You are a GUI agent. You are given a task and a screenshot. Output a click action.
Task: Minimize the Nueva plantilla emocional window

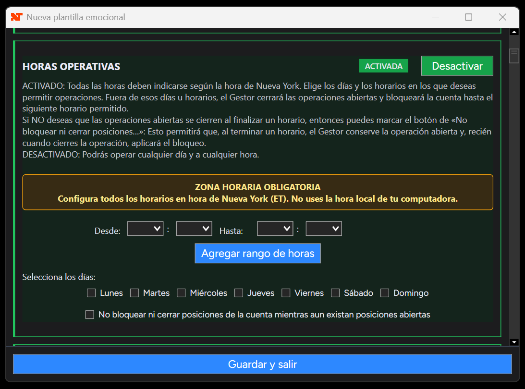(435, 17)
